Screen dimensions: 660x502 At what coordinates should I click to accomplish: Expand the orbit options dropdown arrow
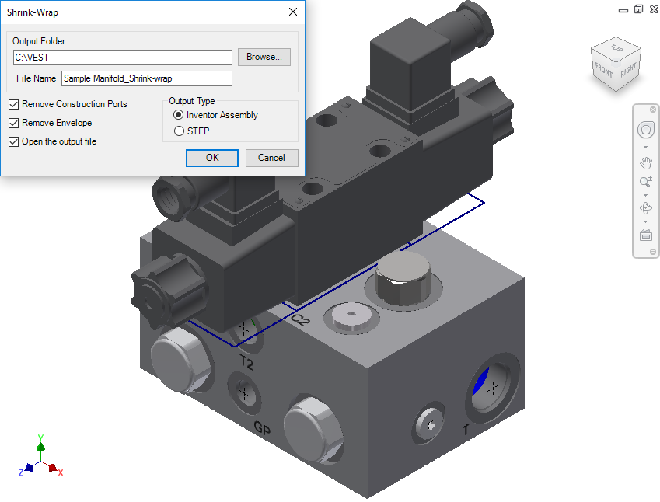click(645, 221)
